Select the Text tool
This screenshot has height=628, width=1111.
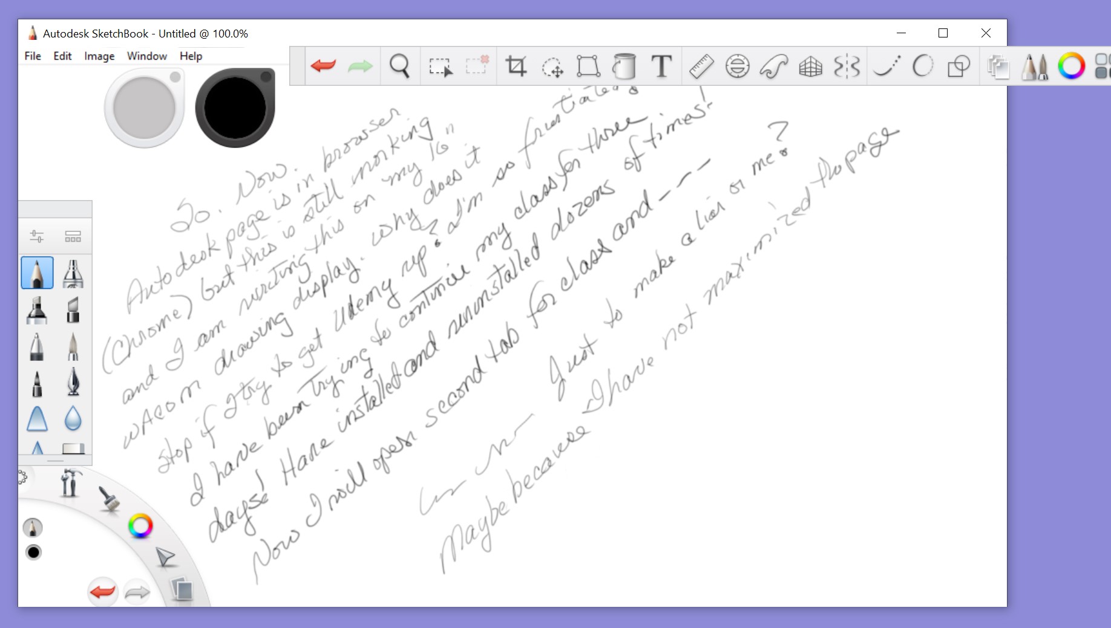tap(661, 66)
